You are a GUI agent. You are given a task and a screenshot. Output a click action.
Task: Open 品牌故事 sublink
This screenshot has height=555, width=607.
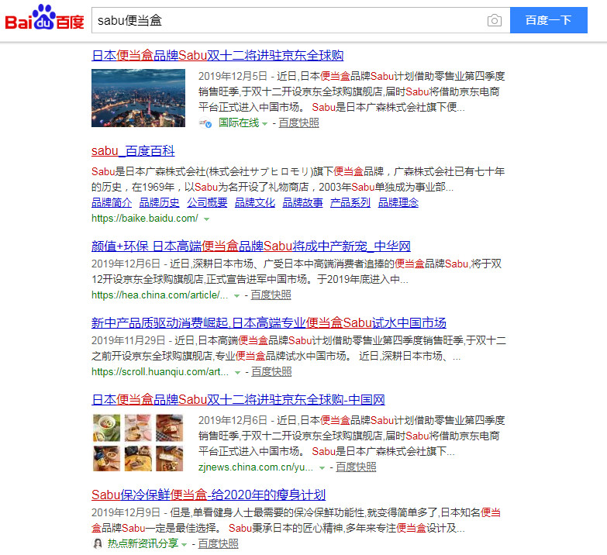coord(303,202)
